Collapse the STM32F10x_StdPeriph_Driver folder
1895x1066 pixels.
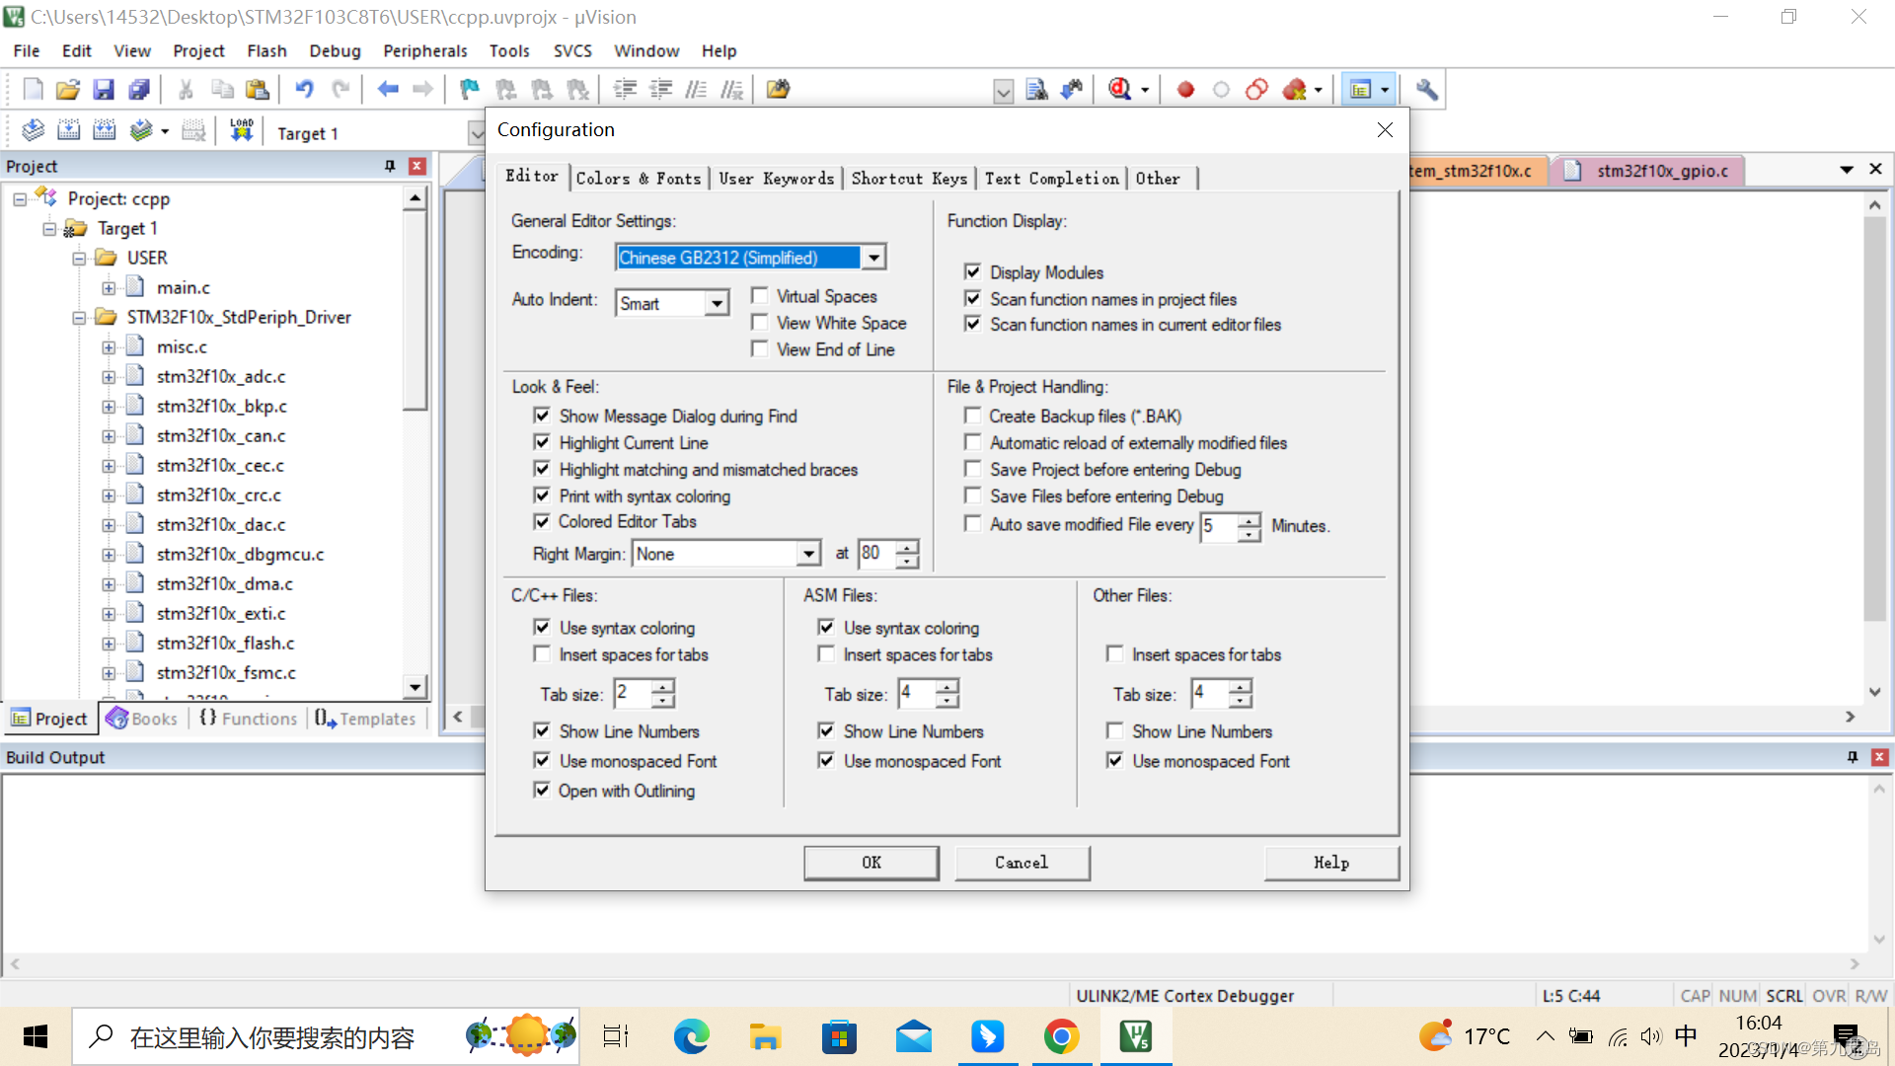click(79, 318)
